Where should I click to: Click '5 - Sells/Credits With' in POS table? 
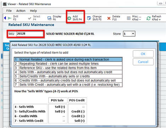click(x=30, y=111)
